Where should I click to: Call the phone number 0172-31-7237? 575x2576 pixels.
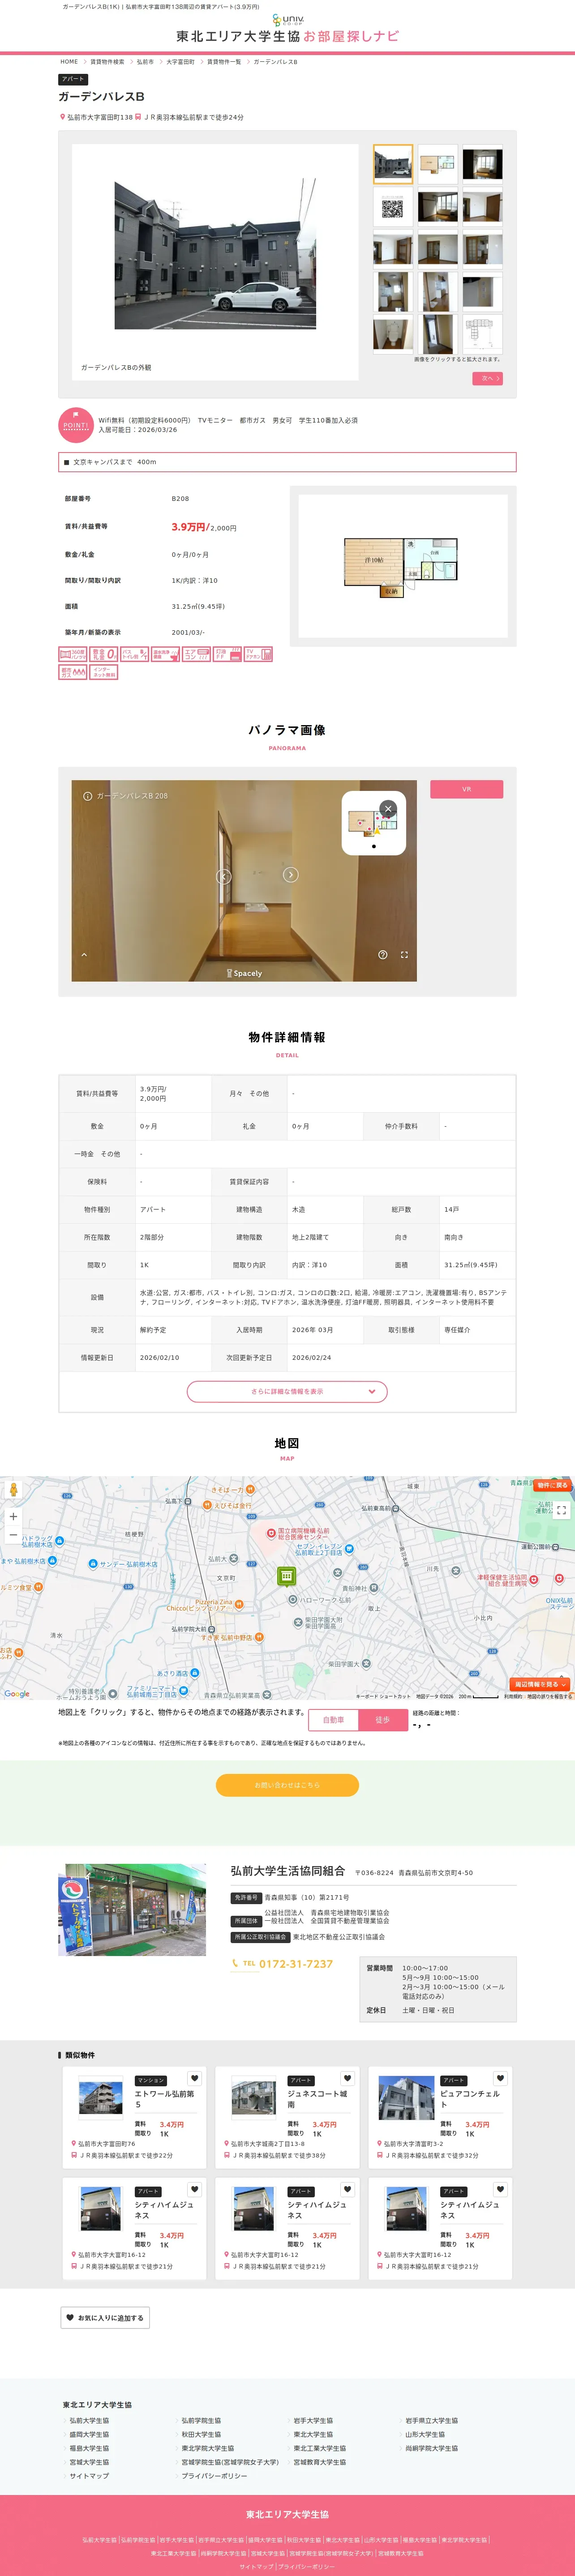296,1964
